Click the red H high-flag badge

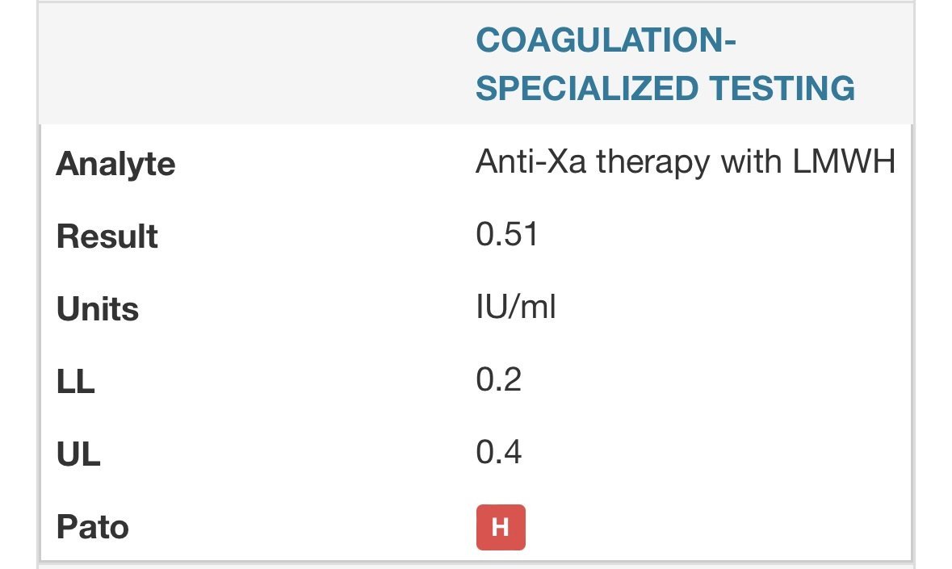pyautogui.click(x=501, y=527)
